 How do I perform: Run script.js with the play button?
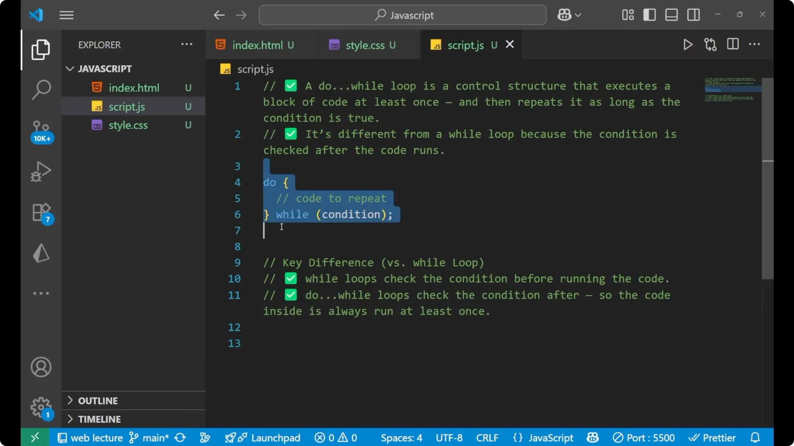[x=688, y=45]
